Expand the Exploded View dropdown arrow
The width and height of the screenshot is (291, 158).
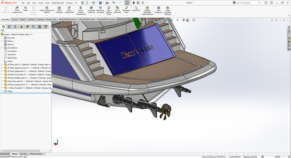pyautogui.click(x=126, y=15)
